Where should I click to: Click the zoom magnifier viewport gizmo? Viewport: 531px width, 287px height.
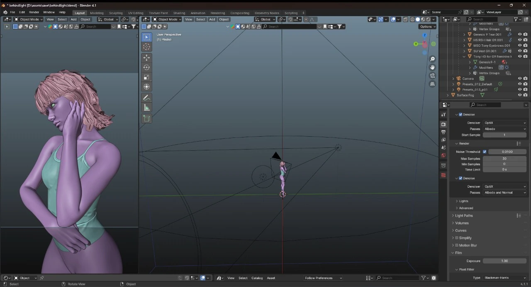click(x=432, y=59)
